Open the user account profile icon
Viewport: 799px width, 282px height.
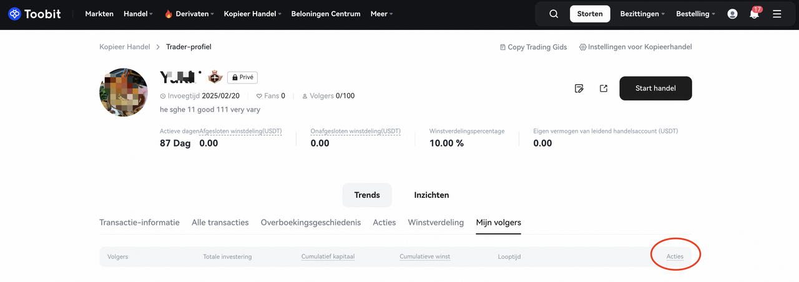[x=733, y=14]
